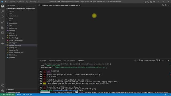Switch to the Консоль отладки panel tab

[x=69, y=61]
